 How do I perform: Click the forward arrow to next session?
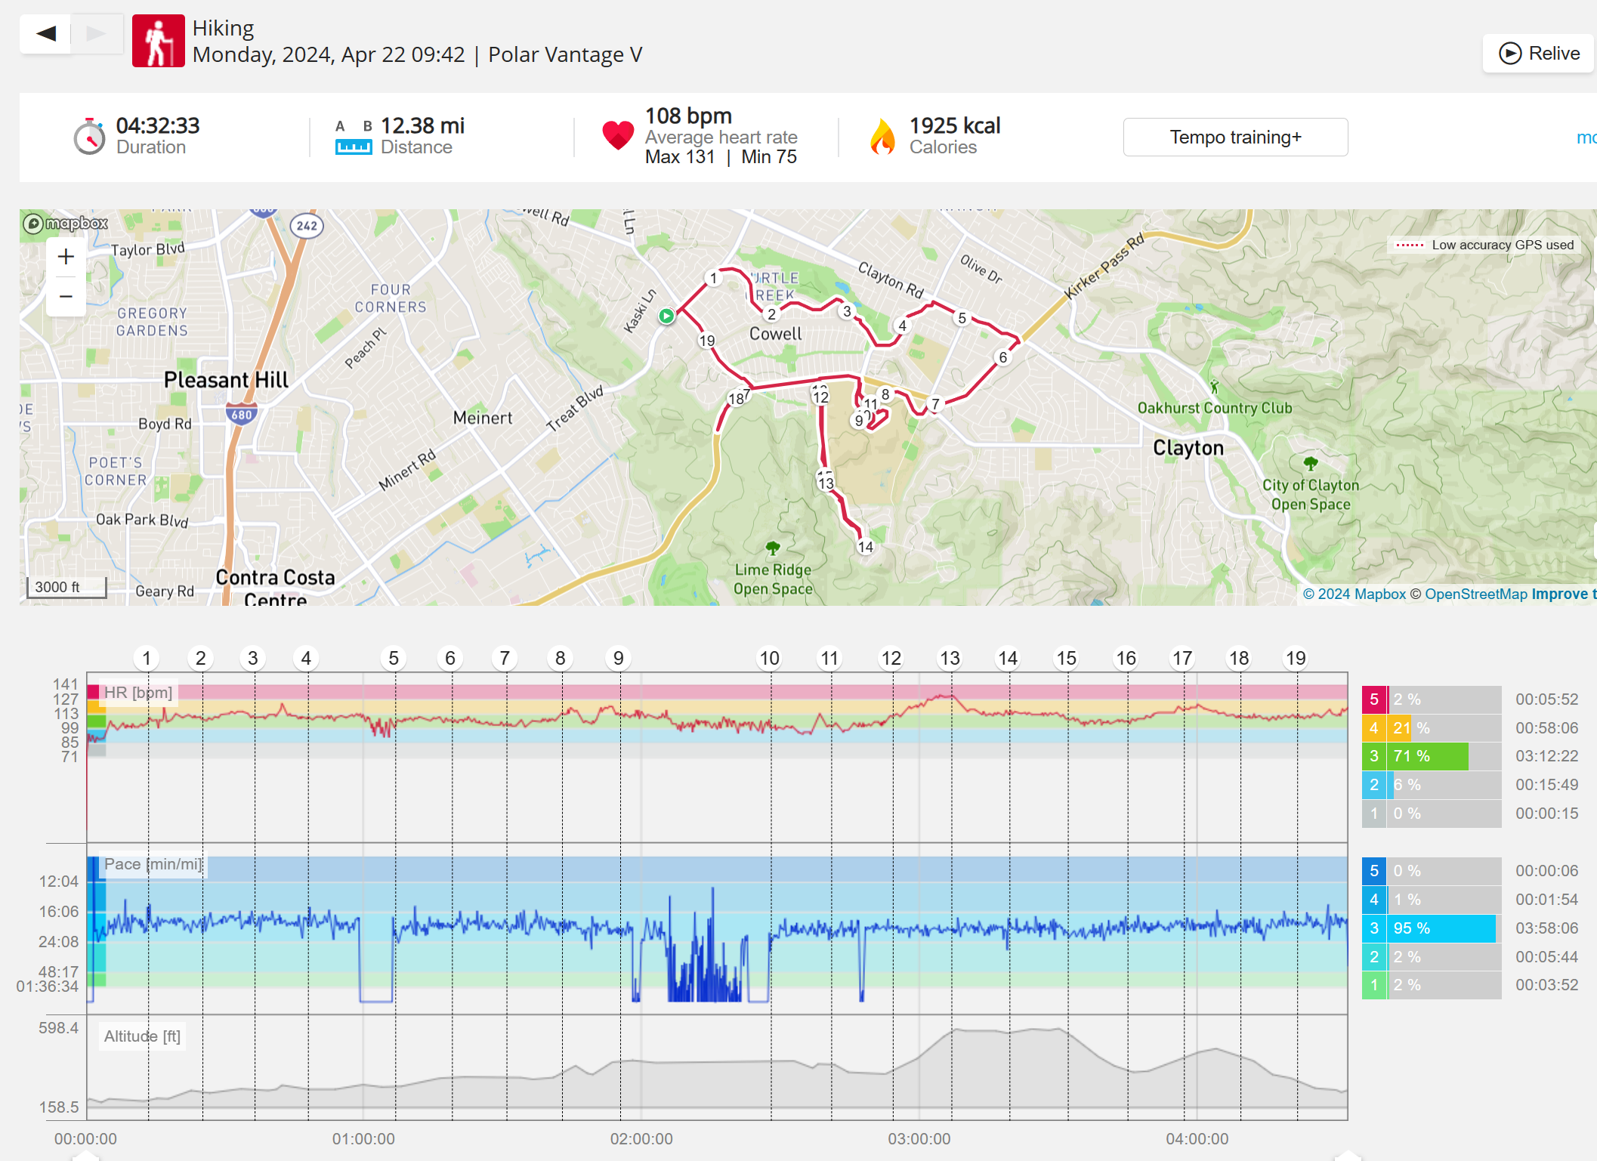click(97, 34)
